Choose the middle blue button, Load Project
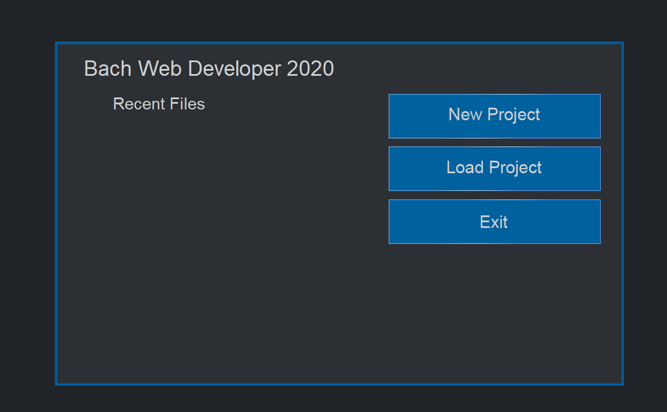This screenshot has height=412, width=667. pyautogui.click(x=494, y=169)
